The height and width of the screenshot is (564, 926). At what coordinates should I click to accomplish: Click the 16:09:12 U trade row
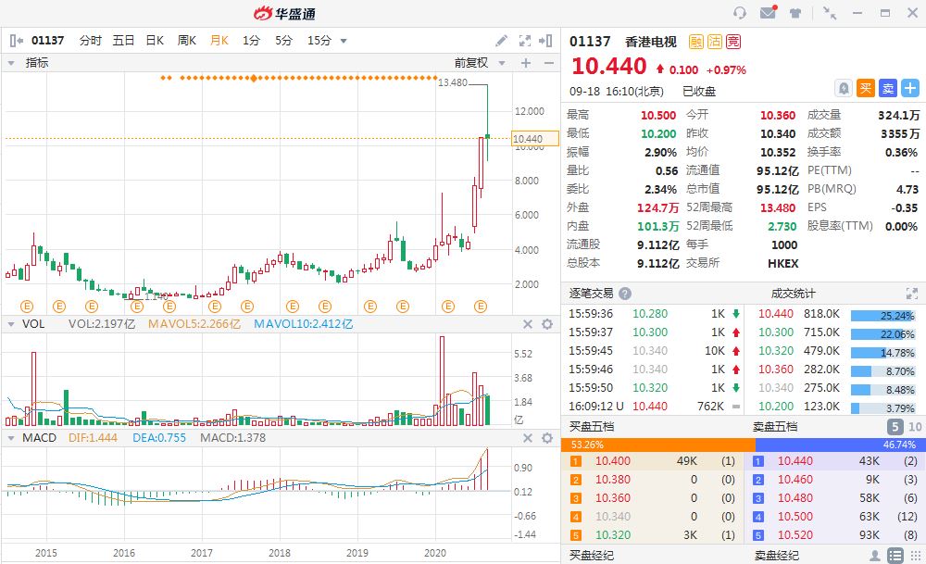[x=654, y=407]
